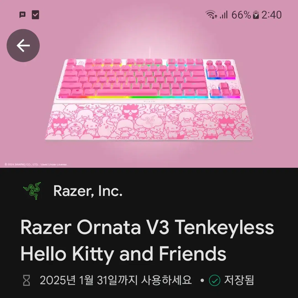Tap the Wi-Fi status icon

coord(211,15)
